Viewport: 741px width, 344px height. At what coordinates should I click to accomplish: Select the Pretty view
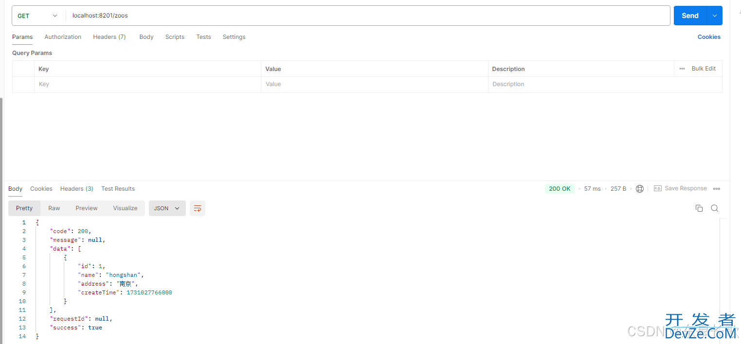click(24, 208)
